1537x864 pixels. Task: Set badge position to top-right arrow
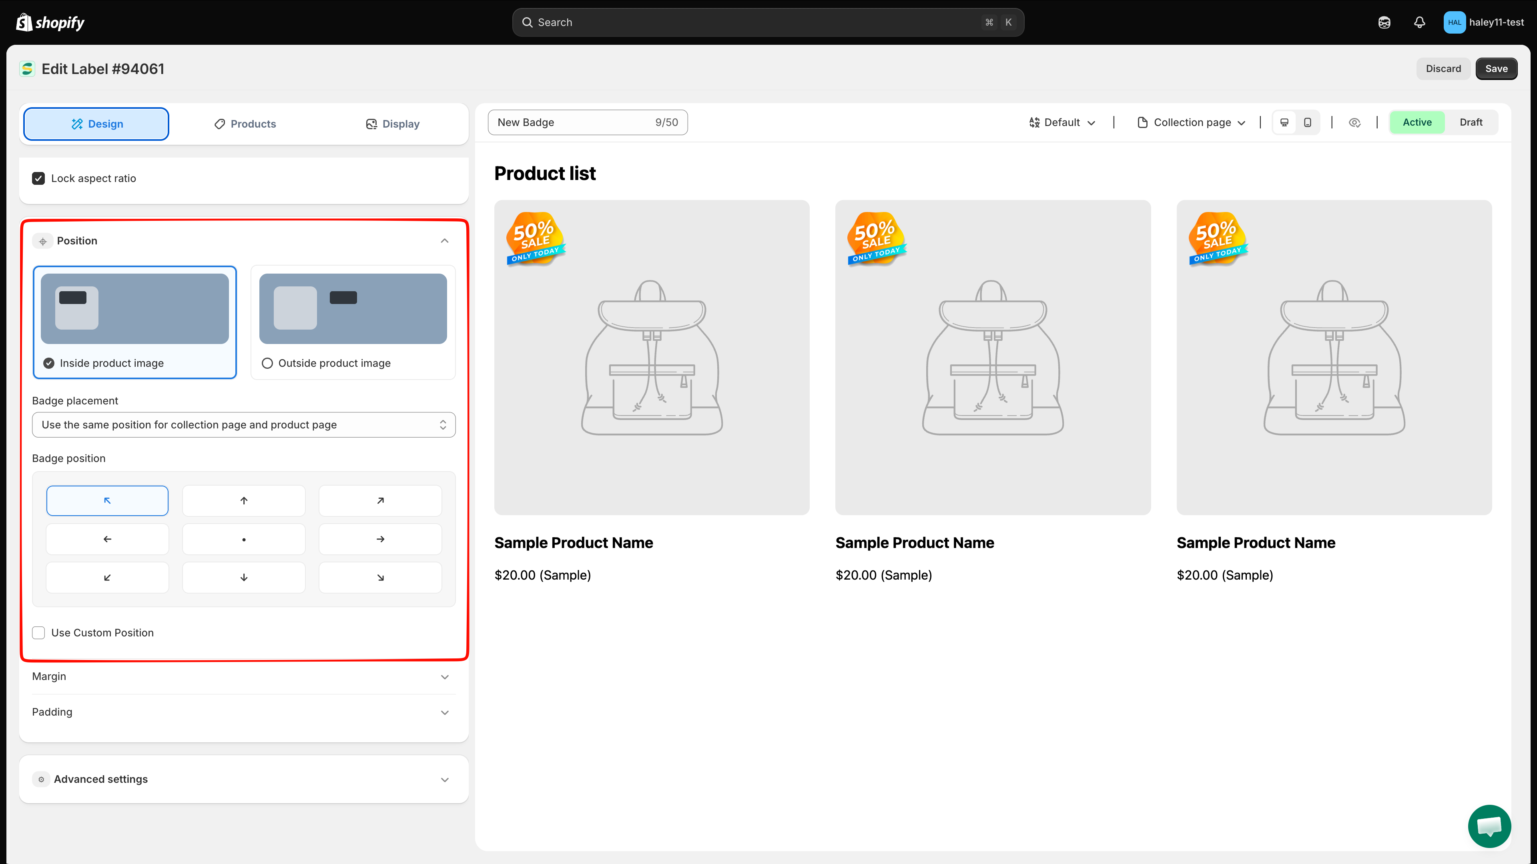point(381,500)
